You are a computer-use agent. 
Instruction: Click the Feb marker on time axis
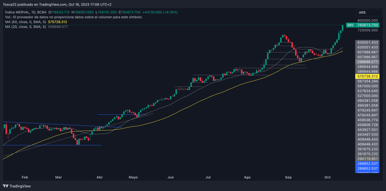(25, 177)
